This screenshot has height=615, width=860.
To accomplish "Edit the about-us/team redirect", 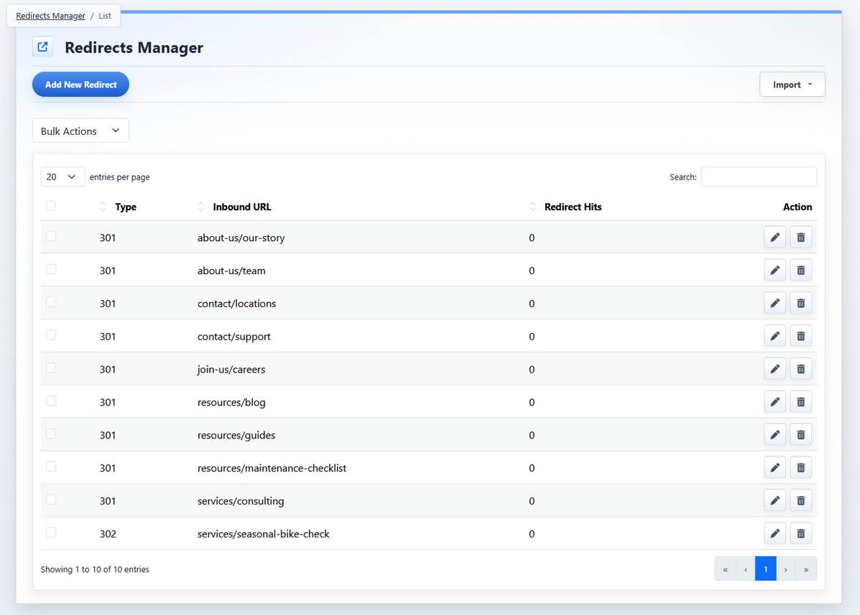I will pos(775,270).
